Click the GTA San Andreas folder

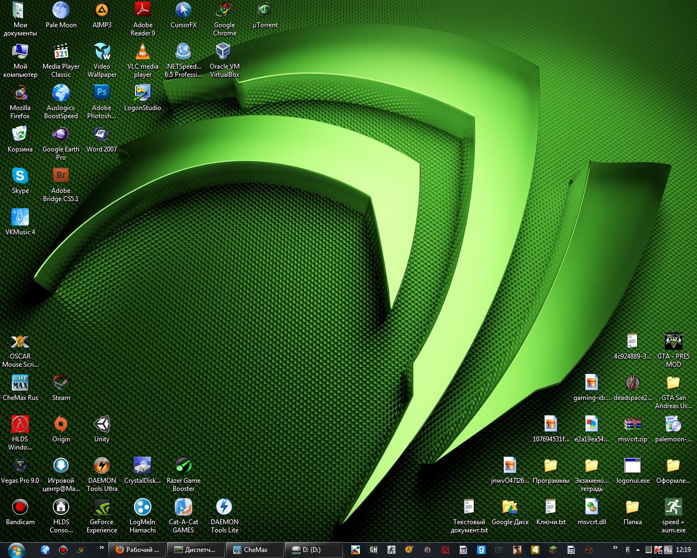(674, 392)
